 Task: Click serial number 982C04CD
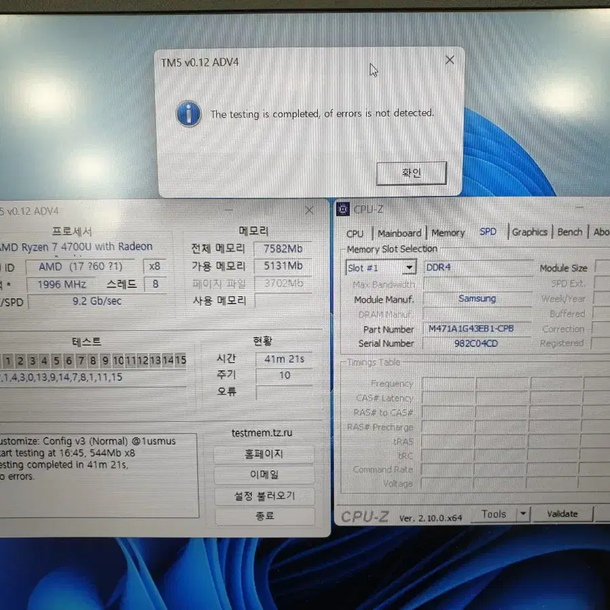(476, 344)
